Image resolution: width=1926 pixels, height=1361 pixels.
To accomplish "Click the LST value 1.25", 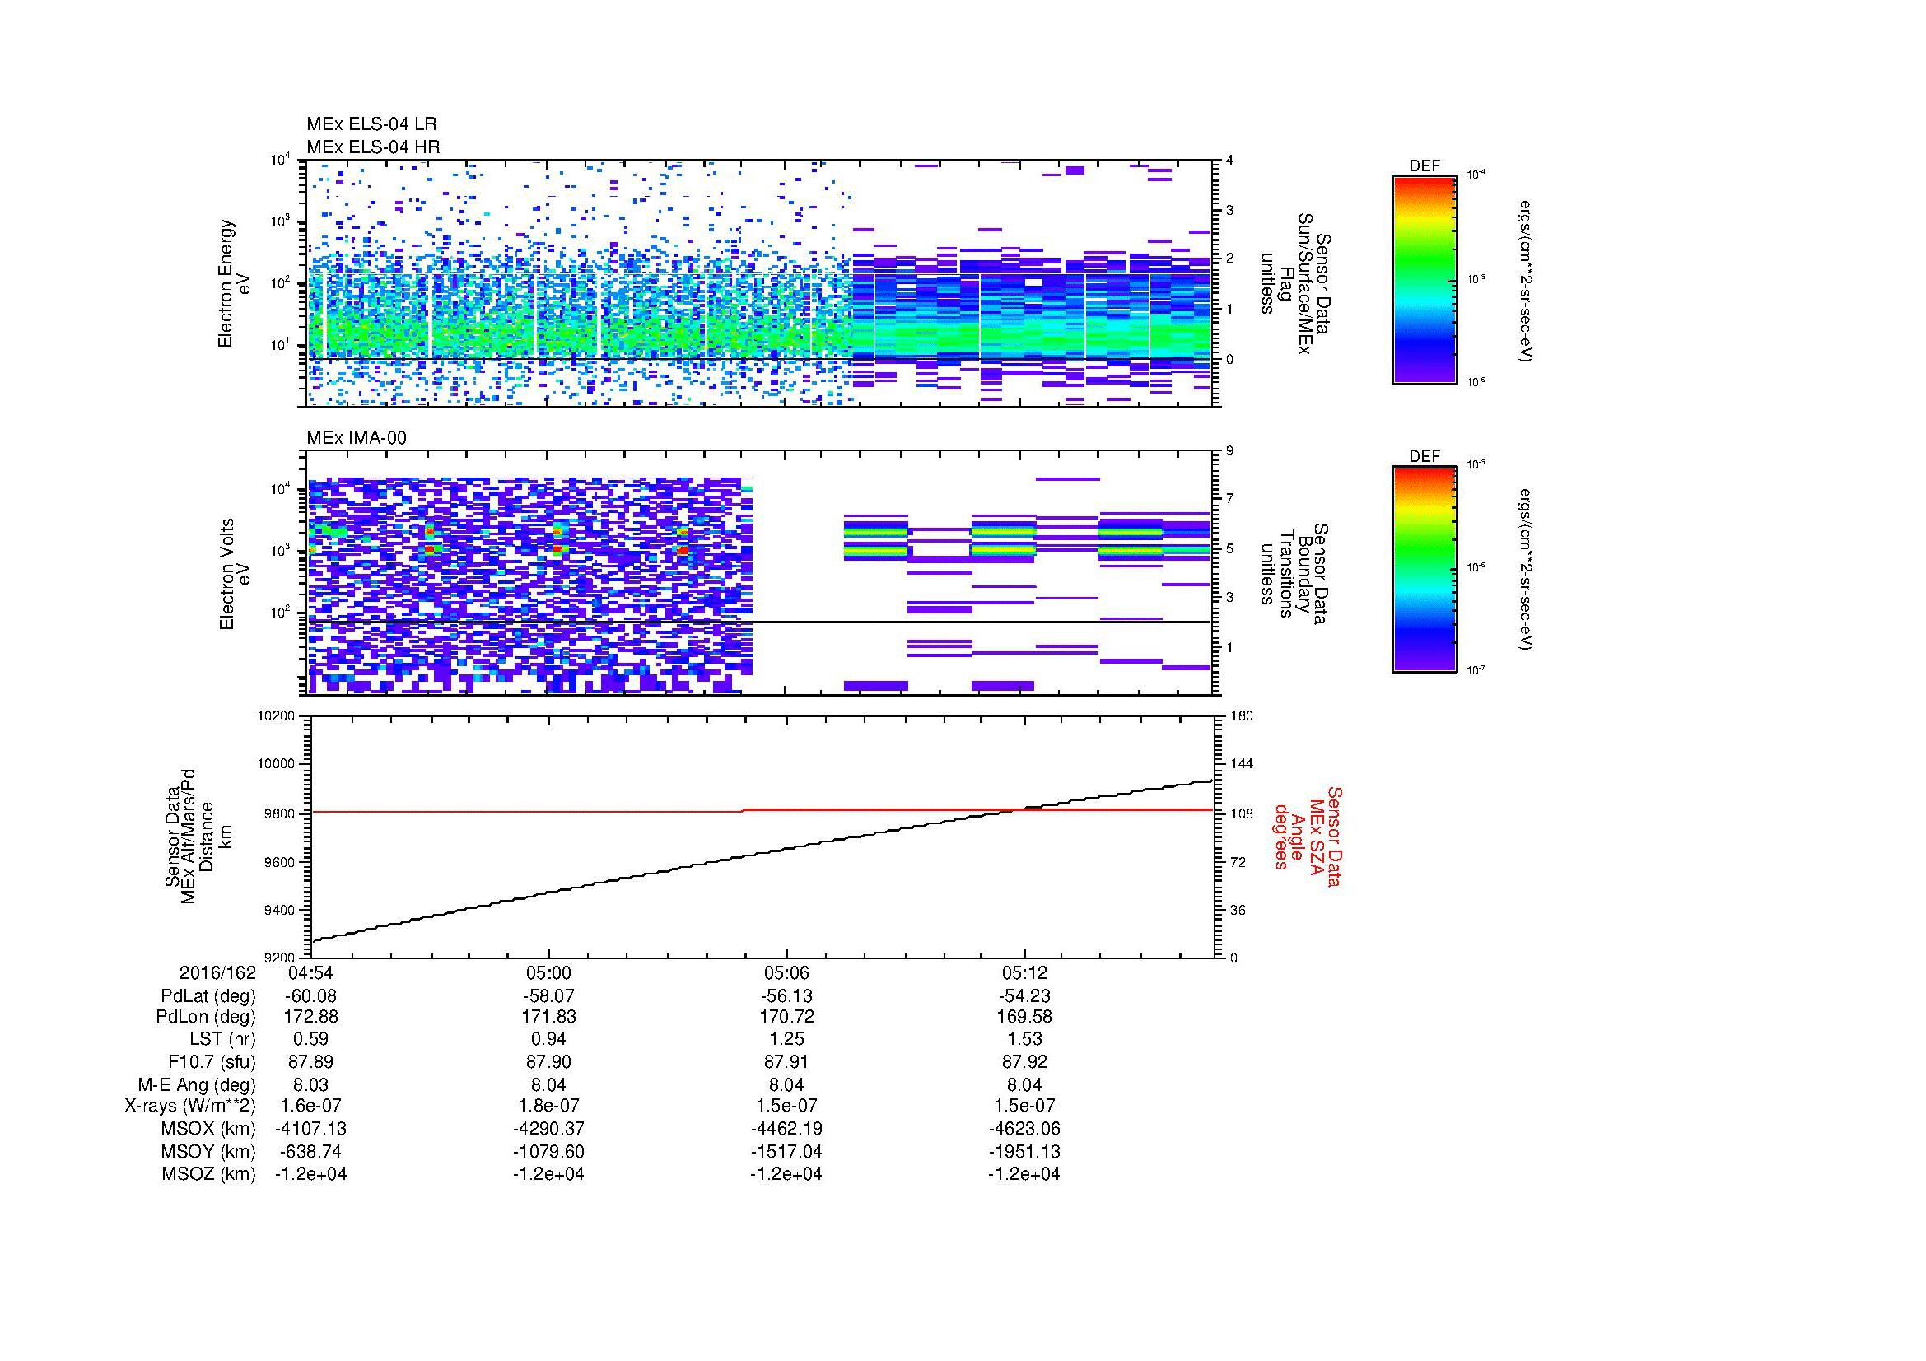I will [x=786, y=1040].
